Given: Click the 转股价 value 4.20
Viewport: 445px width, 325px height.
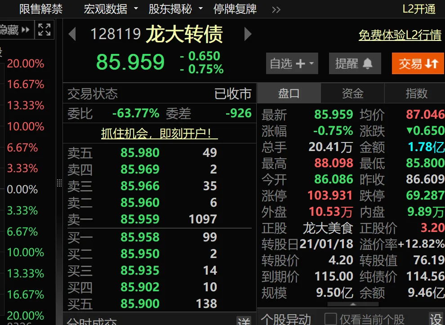Looking at the screenshot, I should [x=341, y=260].
